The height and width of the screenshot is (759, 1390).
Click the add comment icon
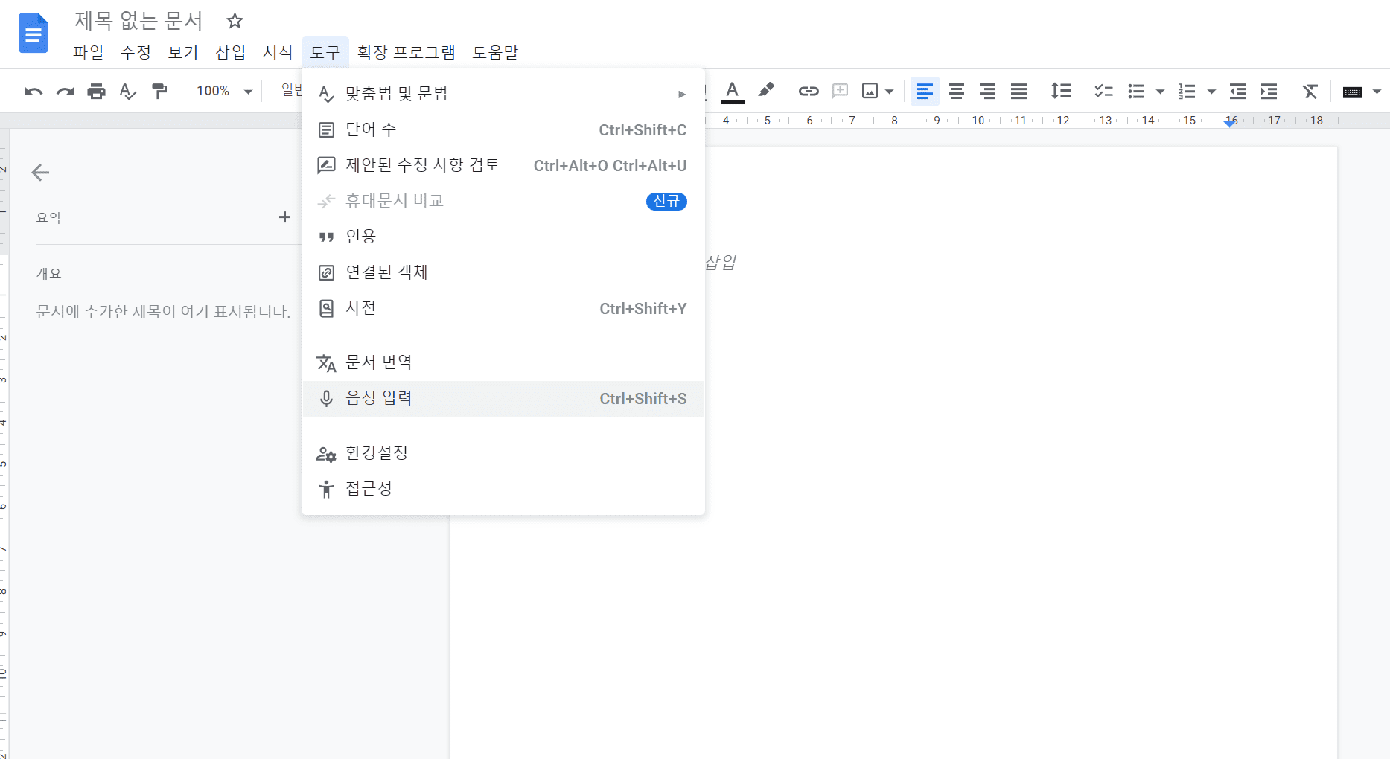click(x=840, y=91)
